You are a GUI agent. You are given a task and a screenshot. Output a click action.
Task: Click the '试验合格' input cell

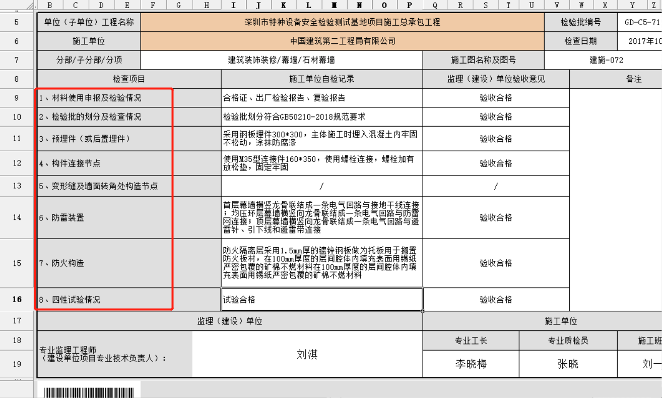pyautogui.click(x=322, y=300)
